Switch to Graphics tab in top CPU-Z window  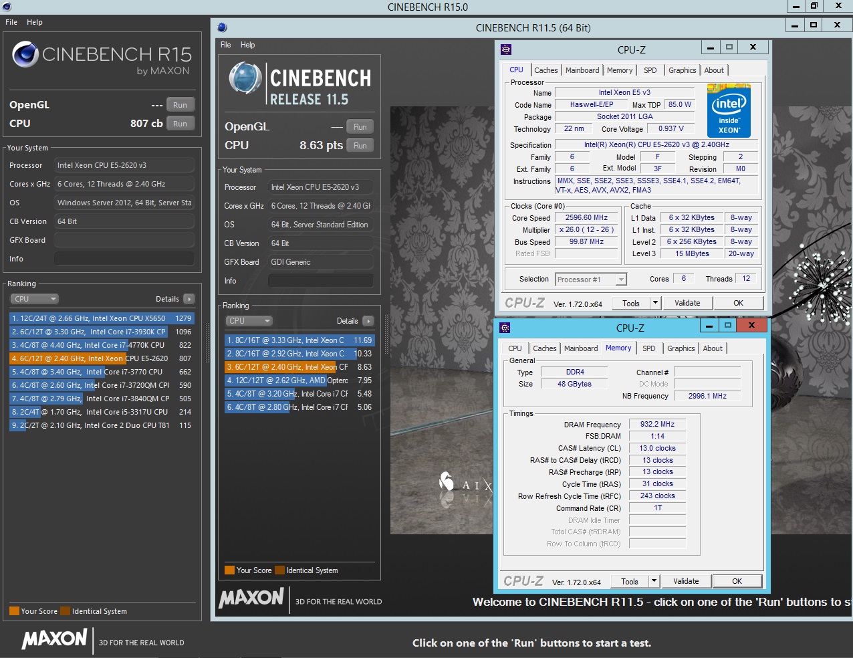(683, 70)
